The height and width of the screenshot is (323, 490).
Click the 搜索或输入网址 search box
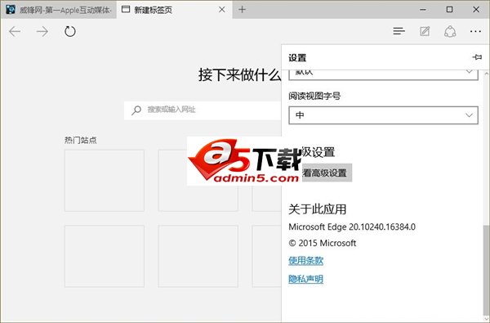(203, 110)
